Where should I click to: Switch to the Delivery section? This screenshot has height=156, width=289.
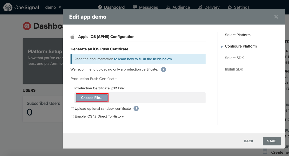[x=209, y=7]
